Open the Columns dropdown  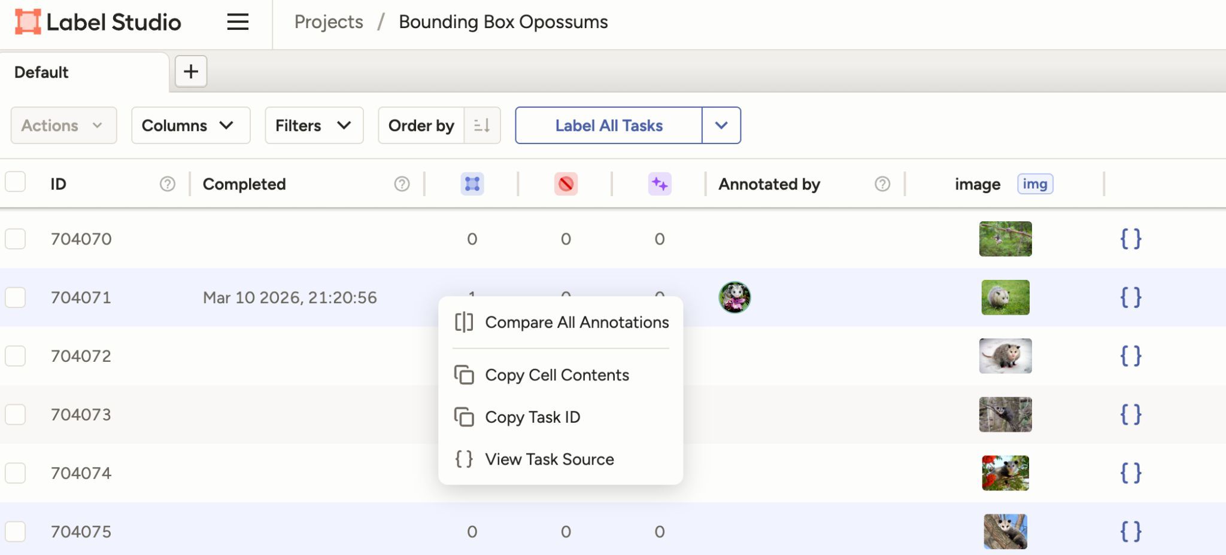(190, 126)
